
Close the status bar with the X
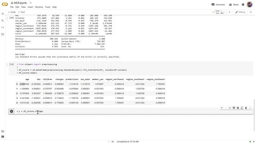253,141
